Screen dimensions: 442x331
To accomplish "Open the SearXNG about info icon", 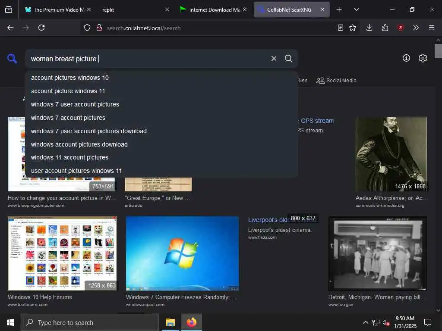I will (406, 58).
